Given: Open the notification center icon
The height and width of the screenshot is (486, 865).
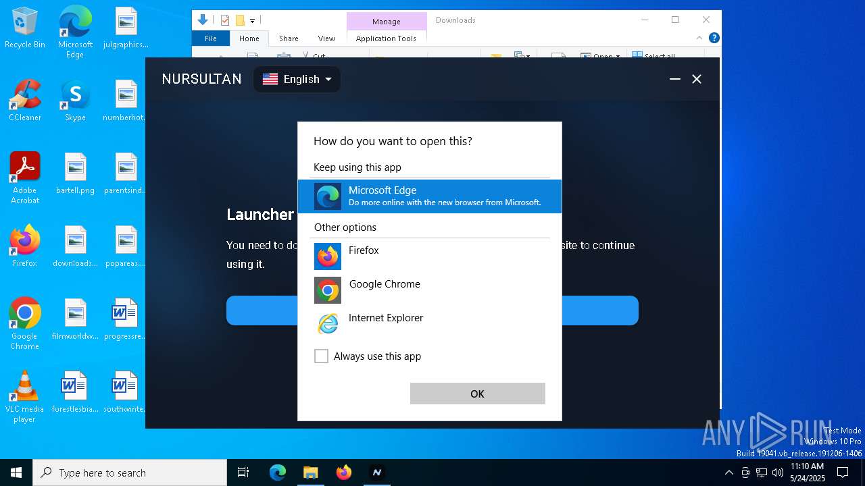Looking at the screenshot, I should click(x=843, y=473).
